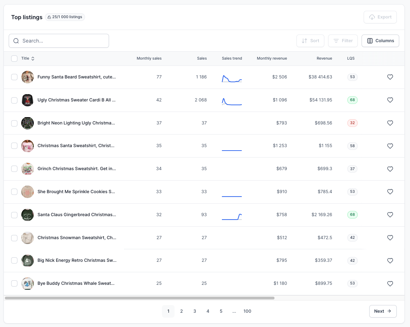
Task: Heart the Santa Claus Gingerbread Christmas listing
Action: click(390, 215)
